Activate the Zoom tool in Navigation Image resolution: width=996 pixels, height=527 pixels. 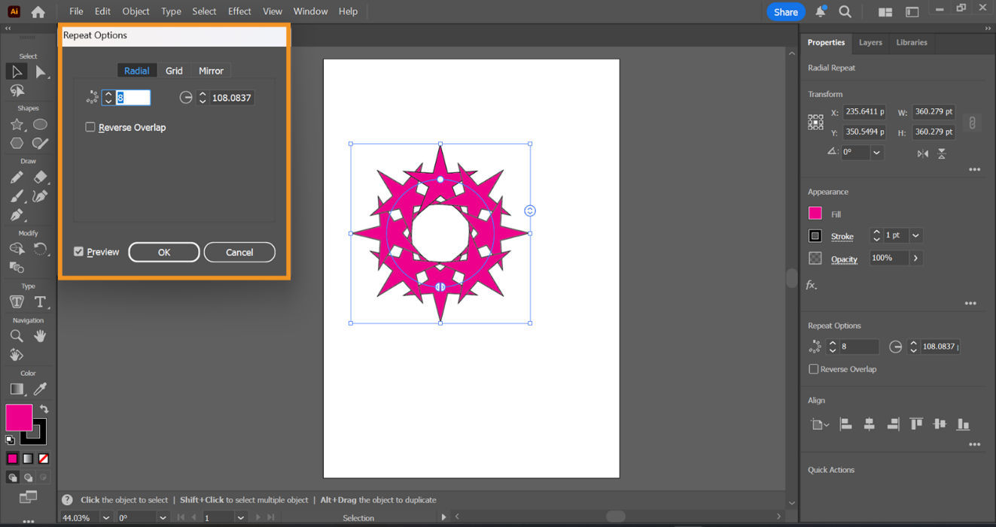click(17, 335)
